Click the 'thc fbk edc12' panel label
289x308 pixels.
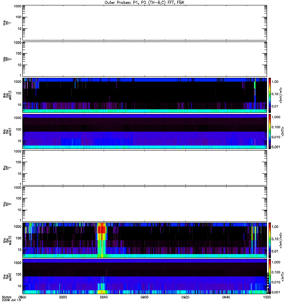pos(7,240)
